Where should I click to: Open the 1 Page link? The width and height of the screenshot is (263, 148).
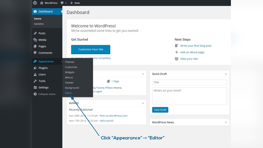point(115,81)
